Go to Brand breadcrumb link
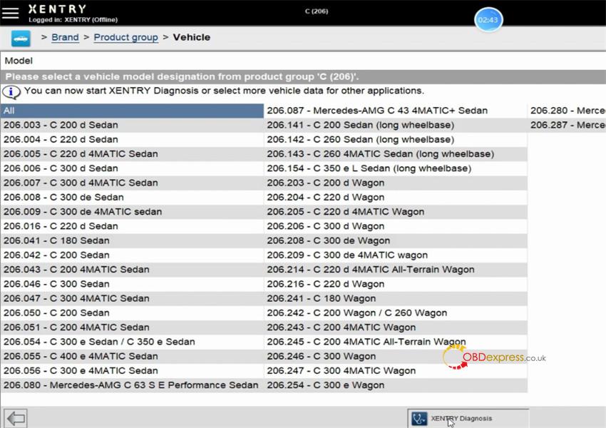The height and width of the screenshot is (428, 606). point(65,38)
